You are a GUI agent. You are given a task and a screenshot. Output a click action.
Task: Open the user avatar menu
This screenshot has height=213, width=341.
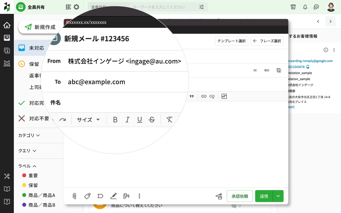pyautogui.click(x=331, y=7)
